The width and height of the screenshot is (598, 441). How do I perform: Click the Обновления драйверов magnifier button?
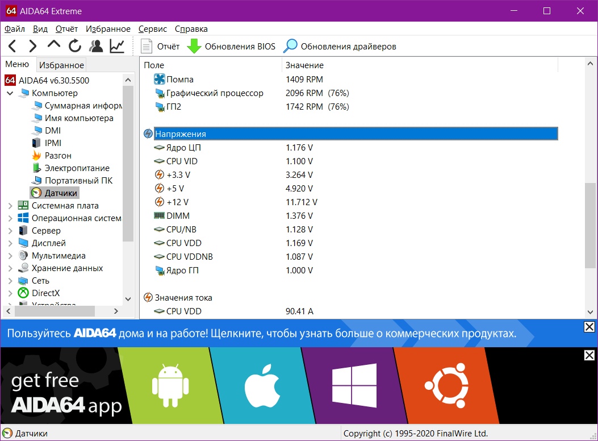340,46
